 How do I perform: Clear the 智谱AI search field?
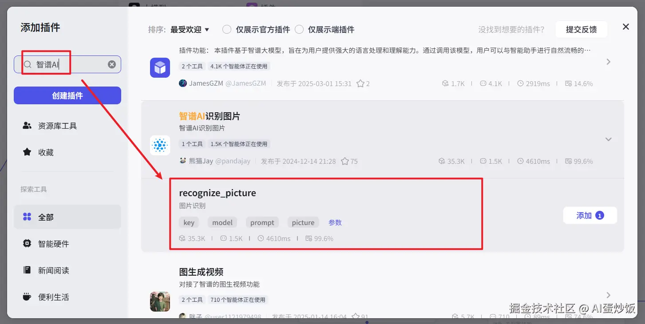[x=112, y=65]
